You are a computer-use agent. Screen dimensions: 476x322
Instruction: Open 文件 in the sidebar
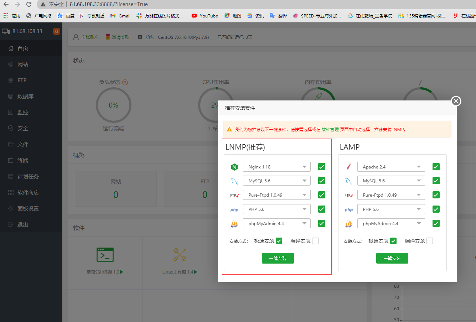coord(31,144)
